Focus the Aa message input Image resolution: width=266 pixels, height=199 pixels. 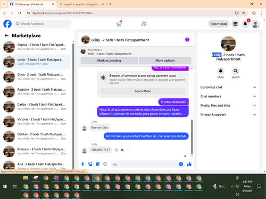tap(145, 165)
